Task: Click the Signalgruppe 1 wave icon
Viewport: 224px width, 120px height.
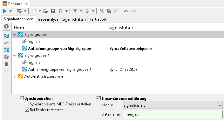Action: pyautogui.click(x=21, y=55)
